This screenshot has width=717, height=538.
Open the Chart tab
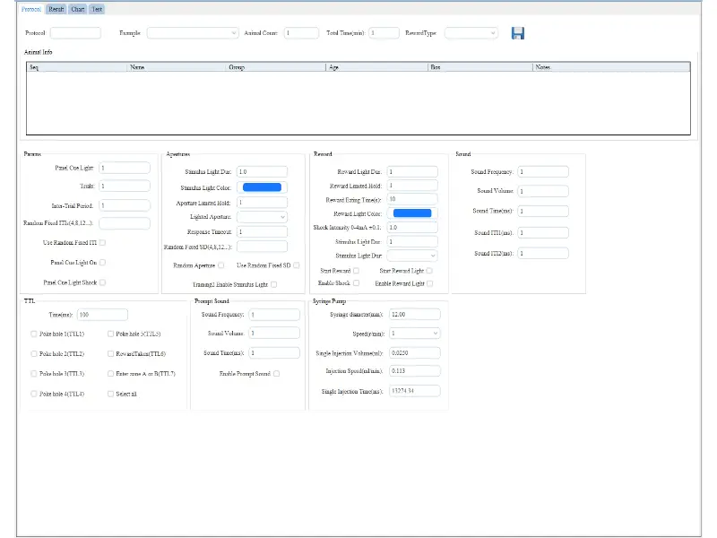(x=78, y=9)
